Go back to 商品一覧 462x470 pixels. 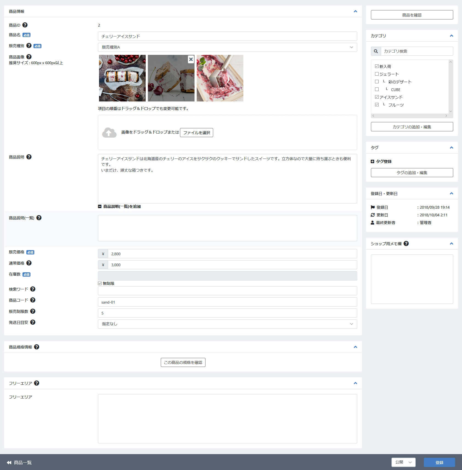coord(19,463)
